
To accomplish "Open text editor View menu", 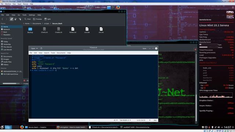I will click(40, 53).
